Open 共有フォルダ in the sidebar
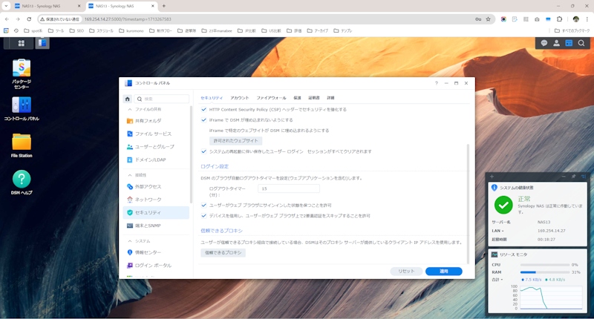This screenshot has width=594, height=319. coord(156,121)
